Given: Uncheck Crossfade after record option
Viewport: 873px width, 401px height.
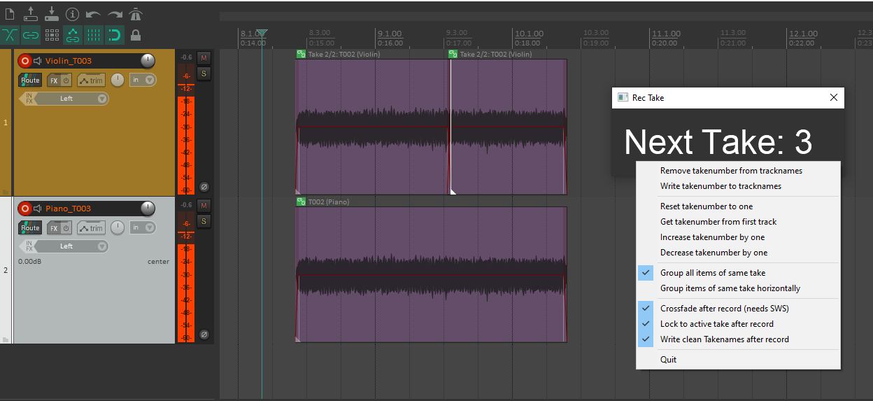Looking at the screenshot, I should 724,309.
